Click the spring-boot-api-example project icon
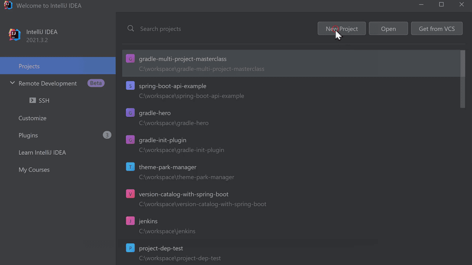Viewport: 472px width, 265px height. tap(130, 86)
